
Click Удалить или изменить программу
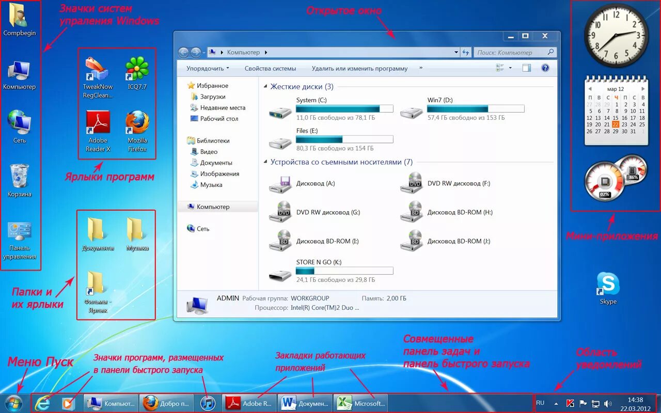[360, 68]
